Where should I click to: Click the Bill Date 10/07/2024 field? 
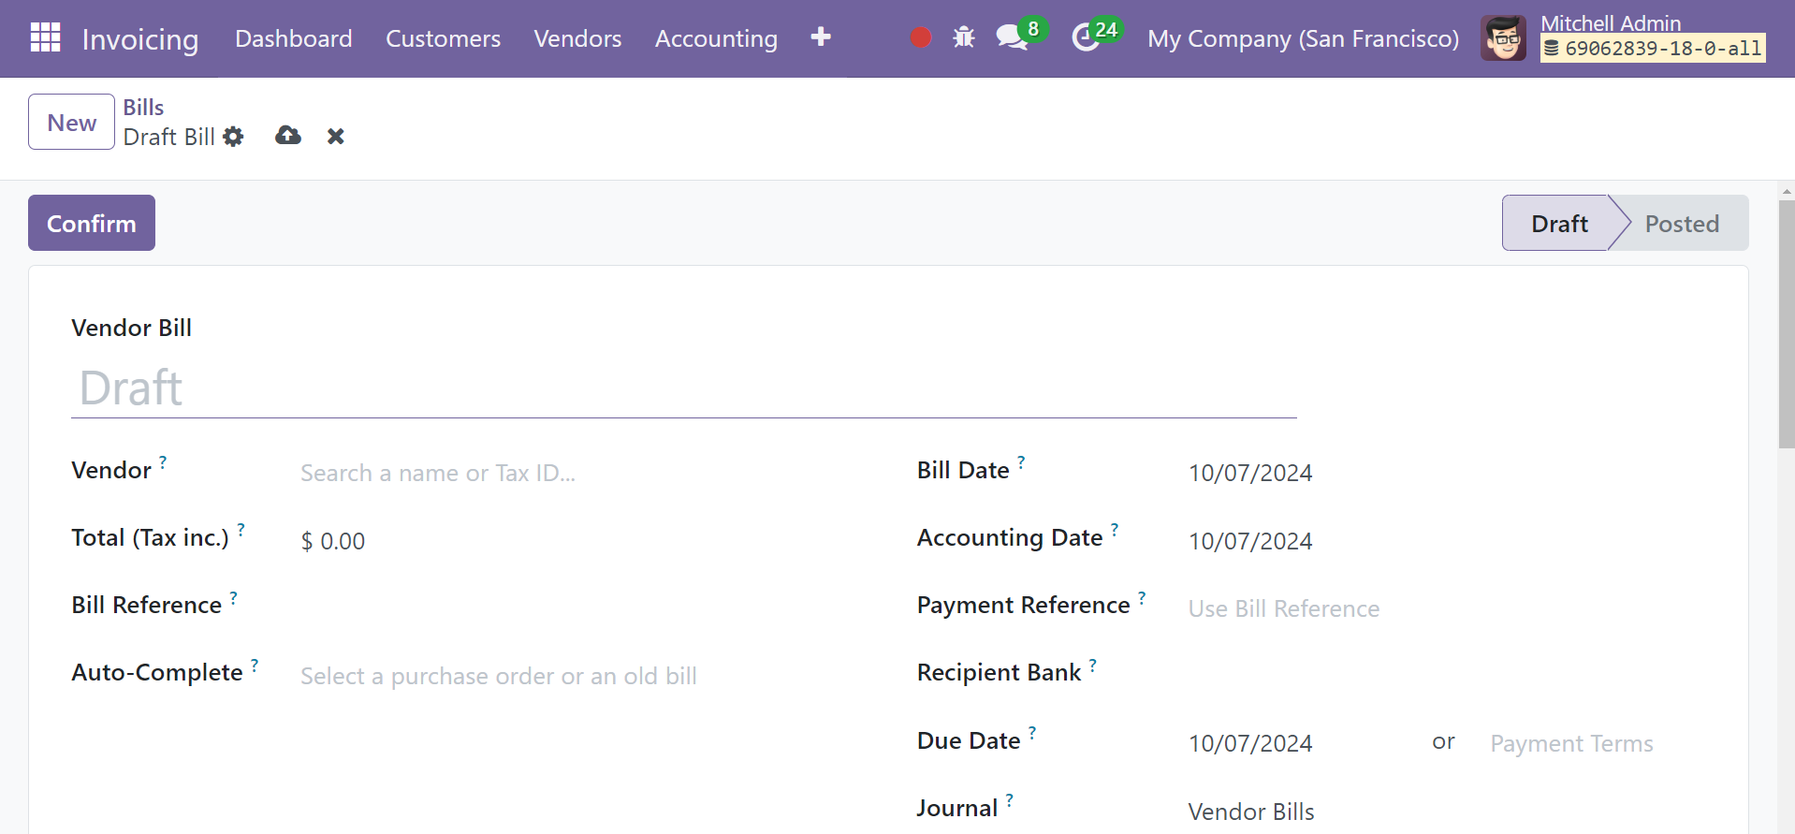tap(1447, 473)
